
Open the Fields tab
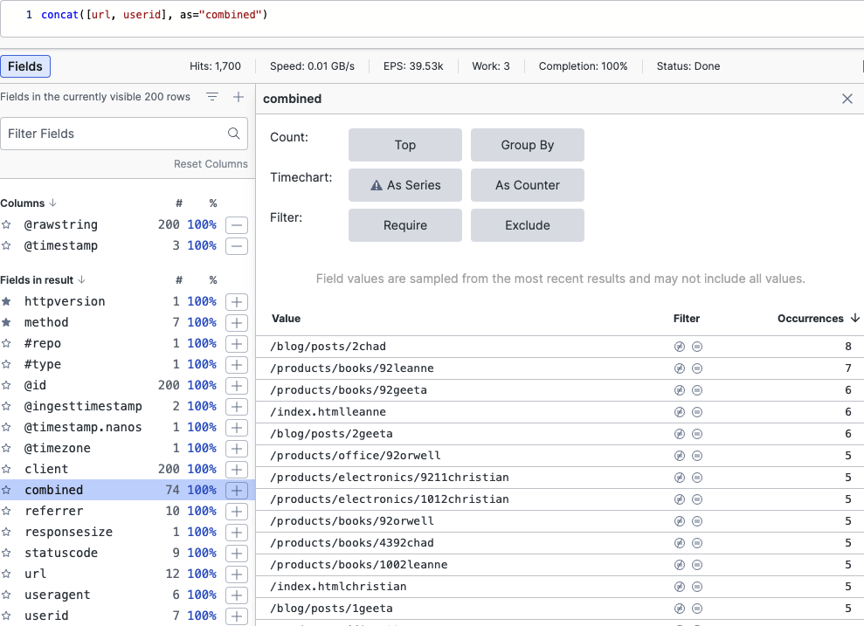pos(25,66)
